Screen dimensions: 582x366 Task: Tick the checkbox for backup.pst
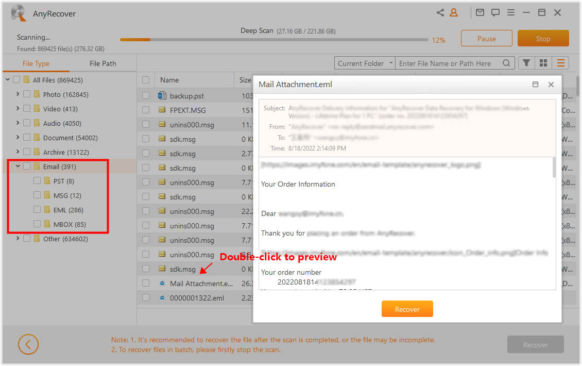[x=146, y=96]
